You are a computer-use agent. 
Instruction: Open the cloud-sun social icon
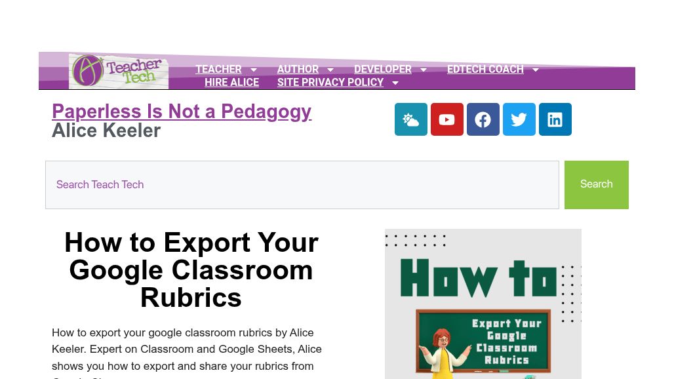[x=410, y=119]
